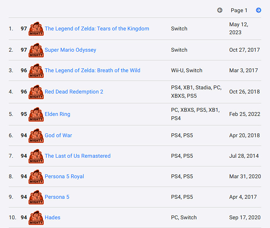Click the ninth-ranked Persona 5 title
This screenshot has width=270, height=228.
[x=57, y=197]
